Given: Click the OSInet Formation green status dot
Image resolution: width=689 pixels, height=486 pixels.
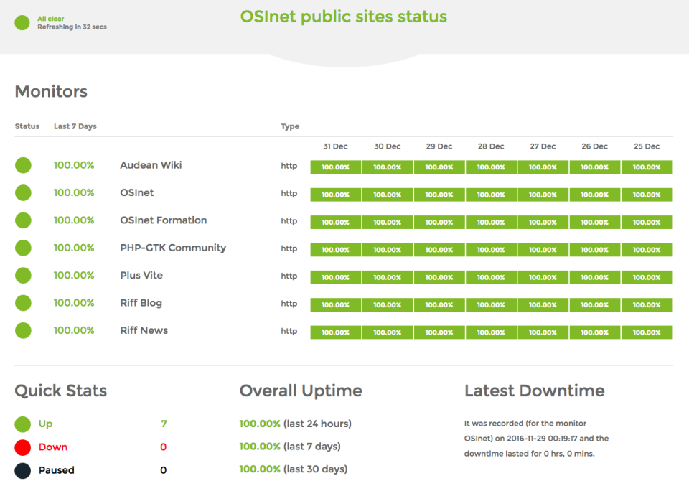Looking at the screenshot, I should pos(23,220).
